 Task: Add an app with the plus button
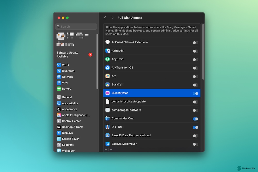pos(106,150)
